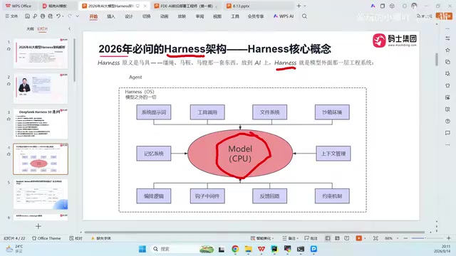Image resolution: width=456 pixels, height=256 pixels.
Task: Click the WPS icon on the taskbar
Action: [261, 249]
